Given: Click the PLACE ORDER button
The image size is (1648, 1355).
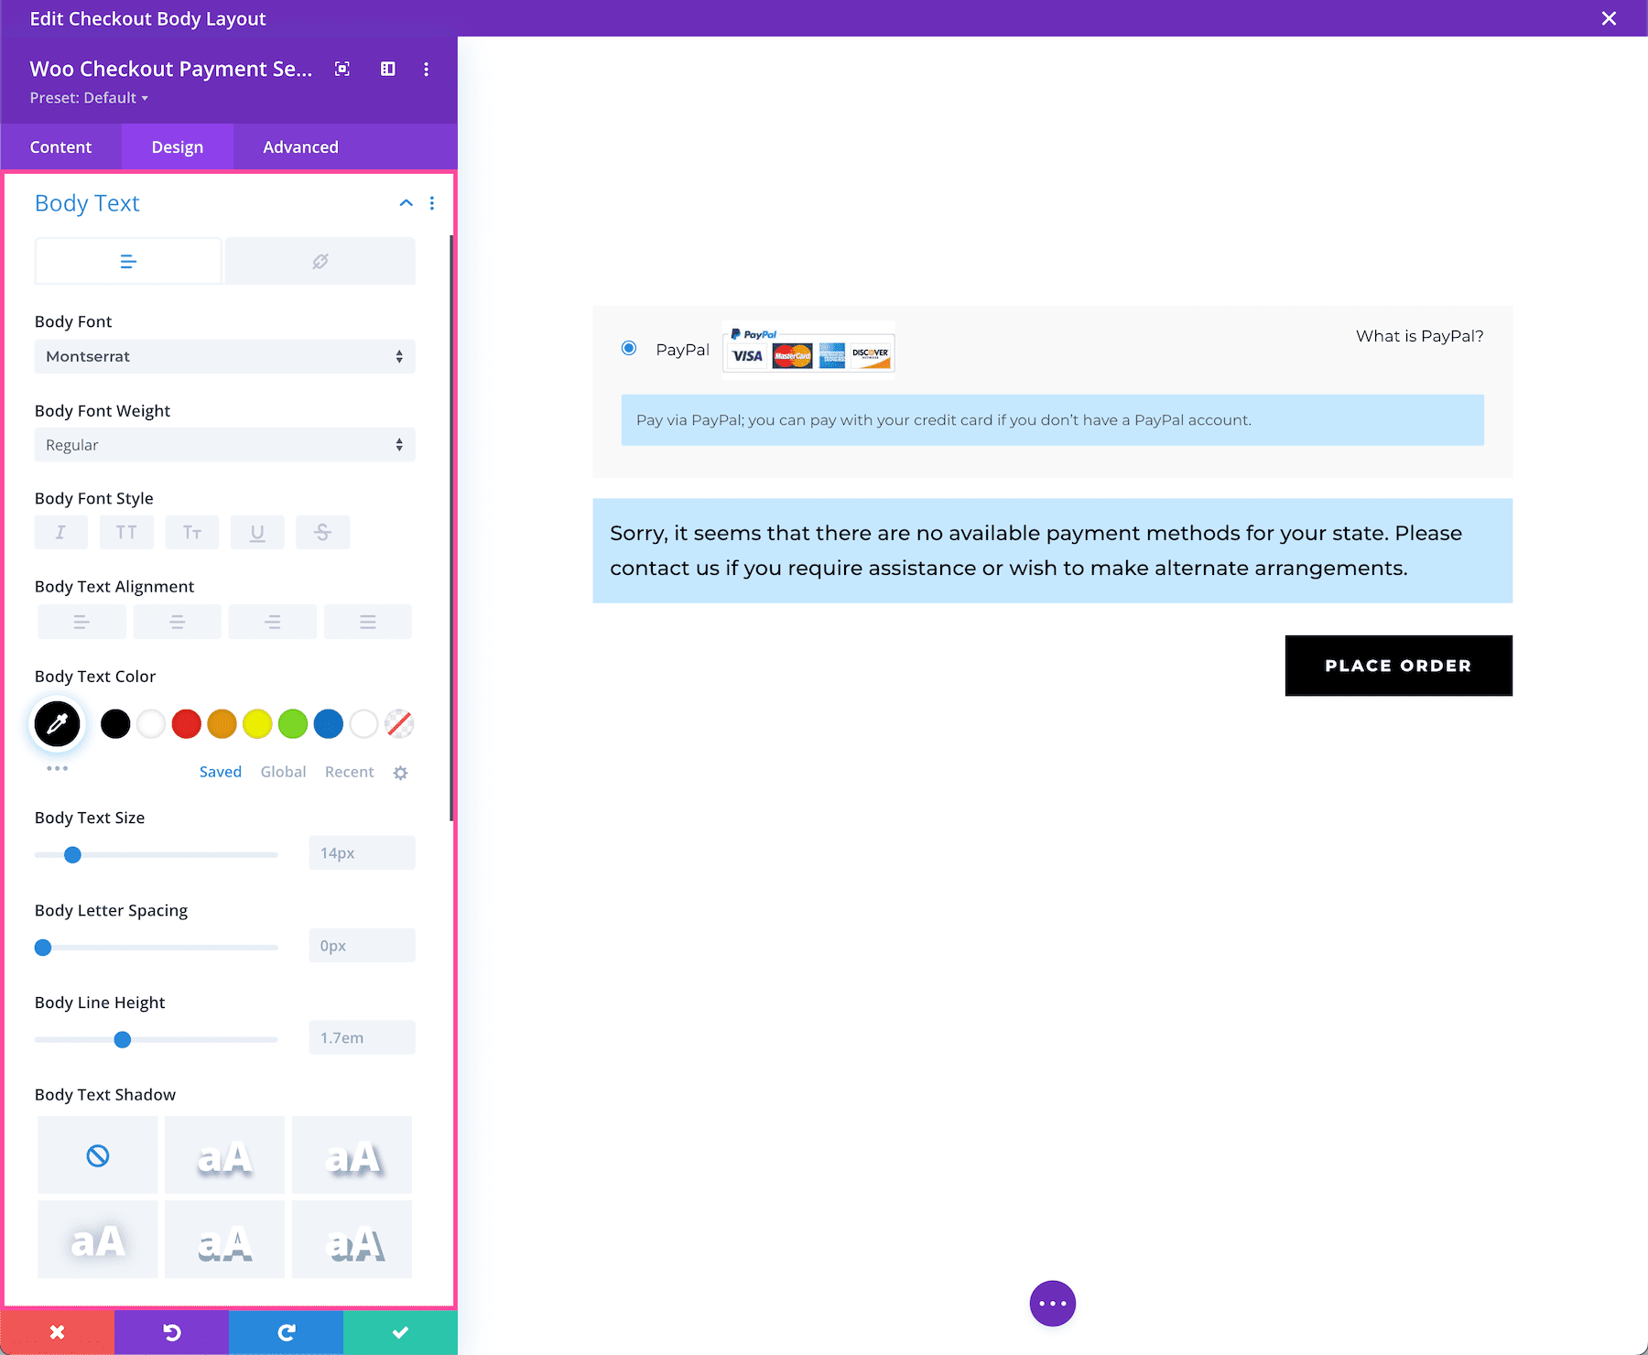Looking at the screenshot, I should point(1398,666).
